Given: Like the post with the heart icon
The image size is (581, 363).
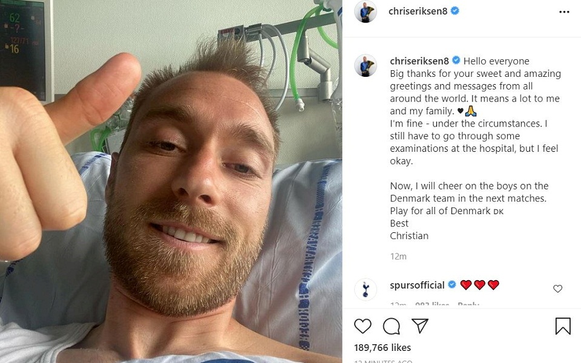Looking at the screenshot, I should click(363, 326).
